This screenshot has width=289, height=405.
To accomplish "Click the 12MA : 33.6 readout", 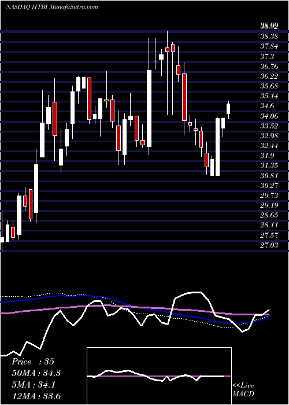I will click(36, 396).
